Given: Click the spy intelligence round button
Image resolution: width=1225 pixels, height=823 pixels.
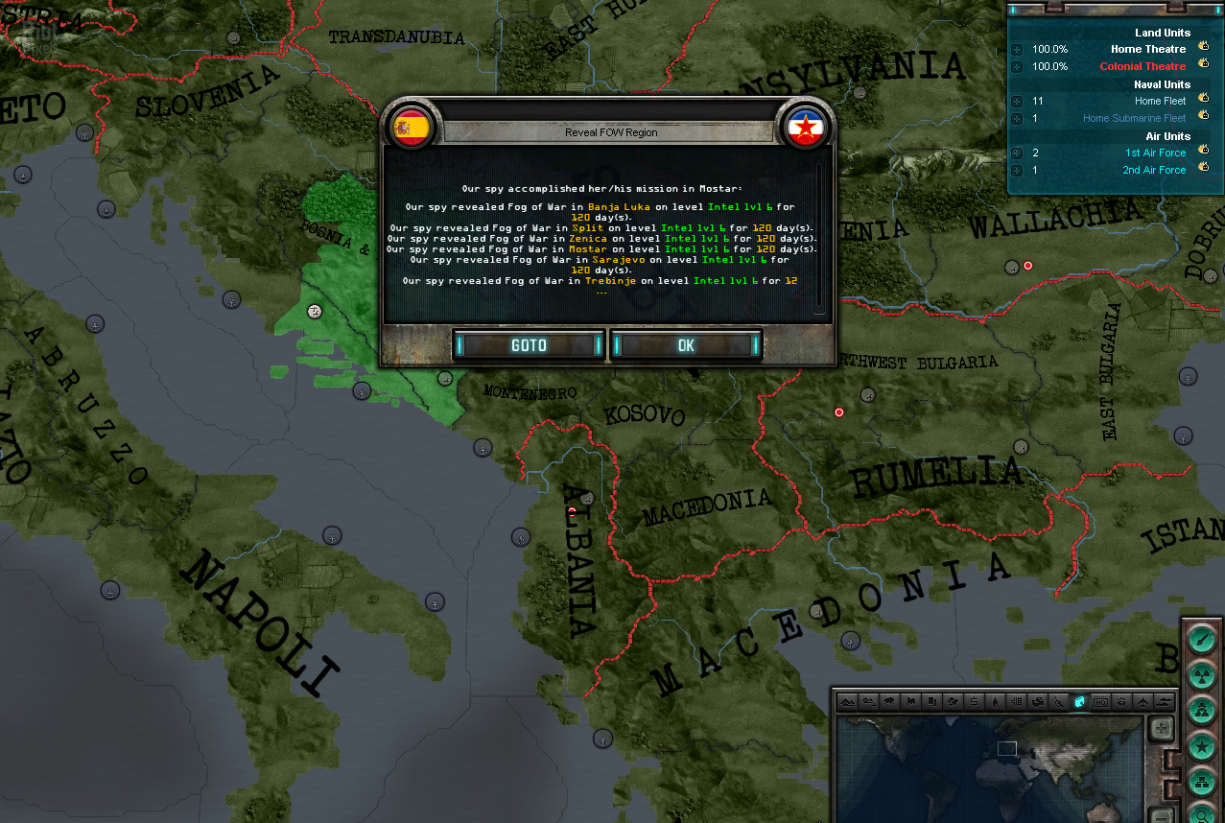Looking at the screenshot, I should (x=1202, y=711).
